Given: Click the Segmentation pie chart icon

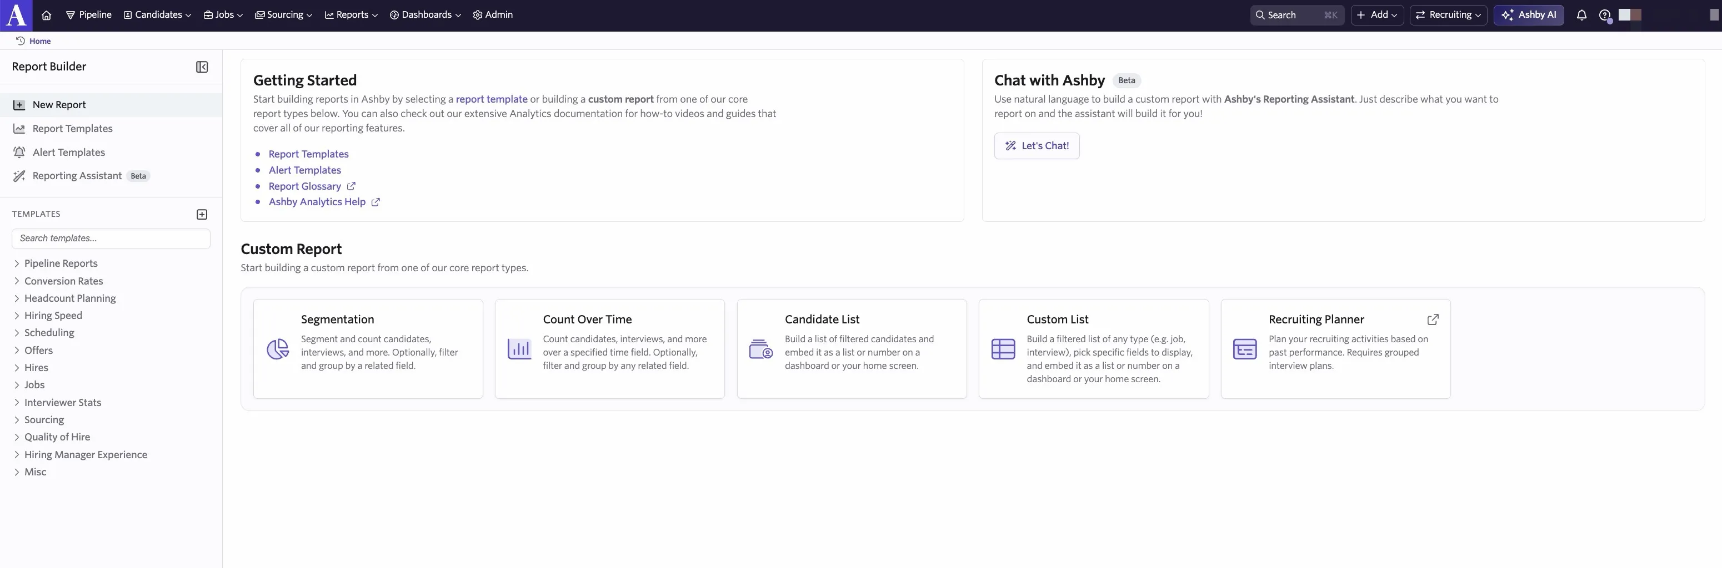Looking at the screenshot, I should tap(277, 349).
